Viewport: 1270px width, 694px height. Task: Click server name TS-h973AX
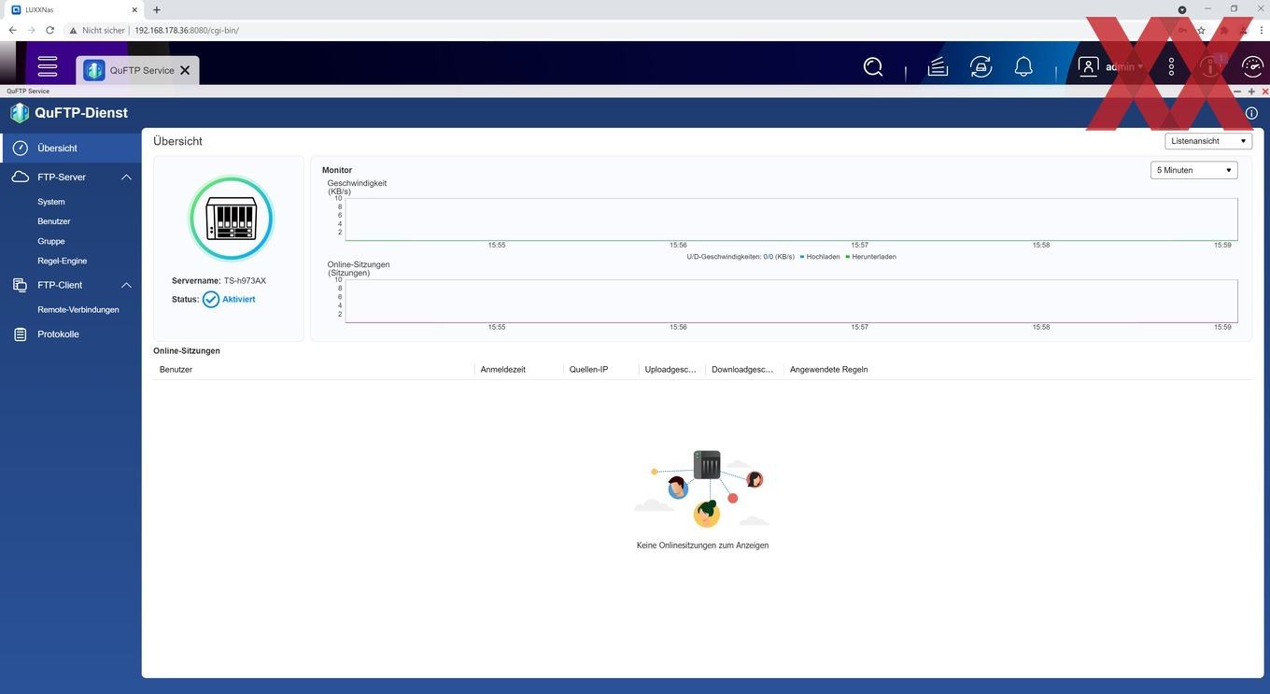click(x=245, y=281)
